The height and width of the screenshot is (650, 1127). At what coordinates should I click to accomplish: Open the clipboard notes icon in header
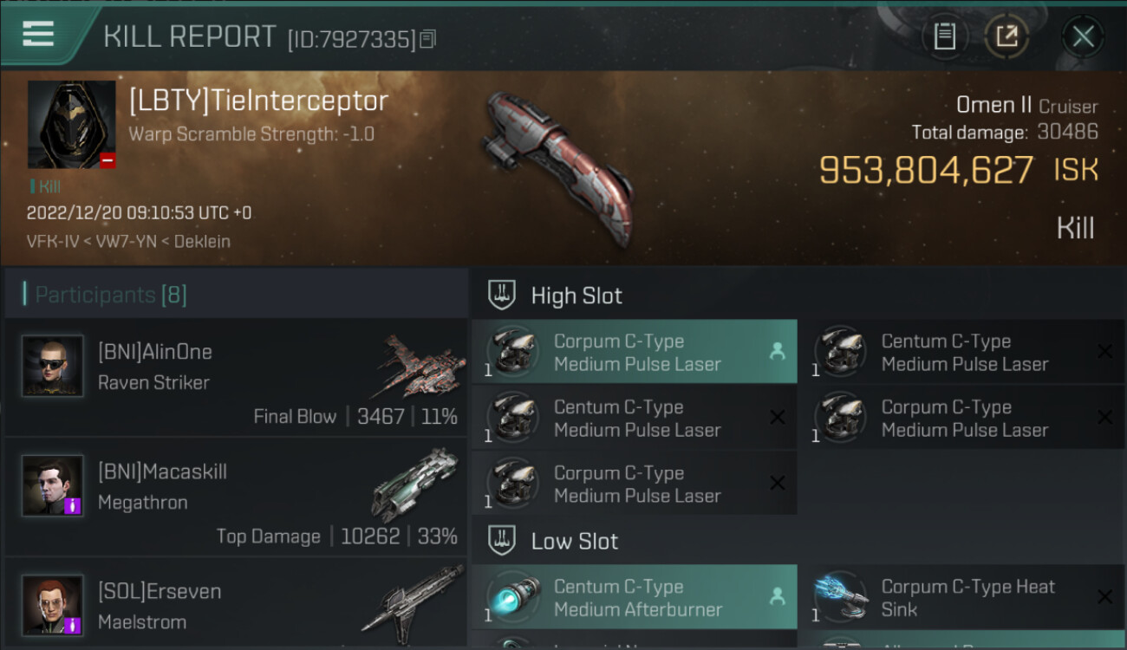pyautogui.click(x=944, y=36)
